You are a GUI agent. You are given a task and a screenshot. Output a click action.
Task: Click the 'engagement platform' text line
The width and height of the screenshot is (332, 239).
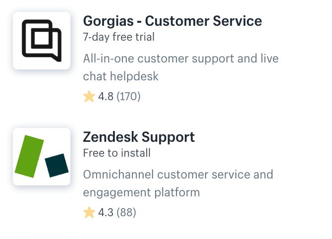(141, 192)
